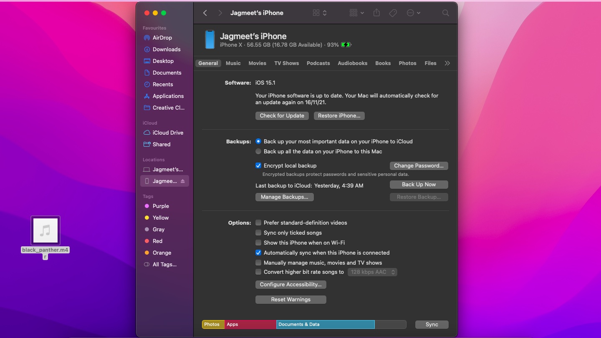Switch to the Podcasts tab
The width and height of the screenshot is (601, 338).
click(318, 63)
